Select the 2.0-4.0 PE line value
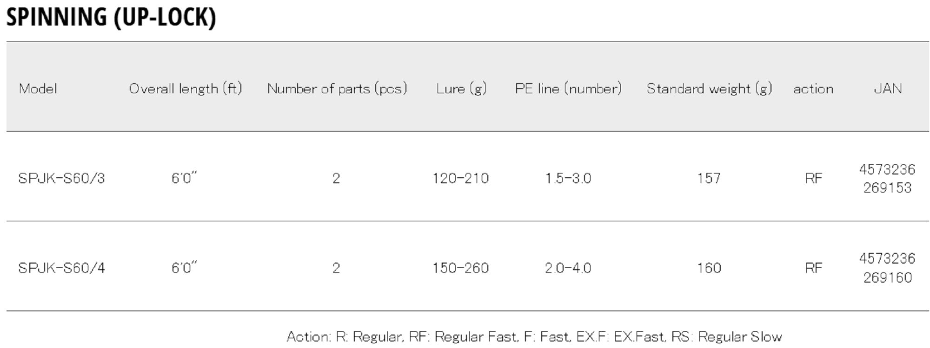Viewport: 930px width, 348px height. [x=568, y=268]
